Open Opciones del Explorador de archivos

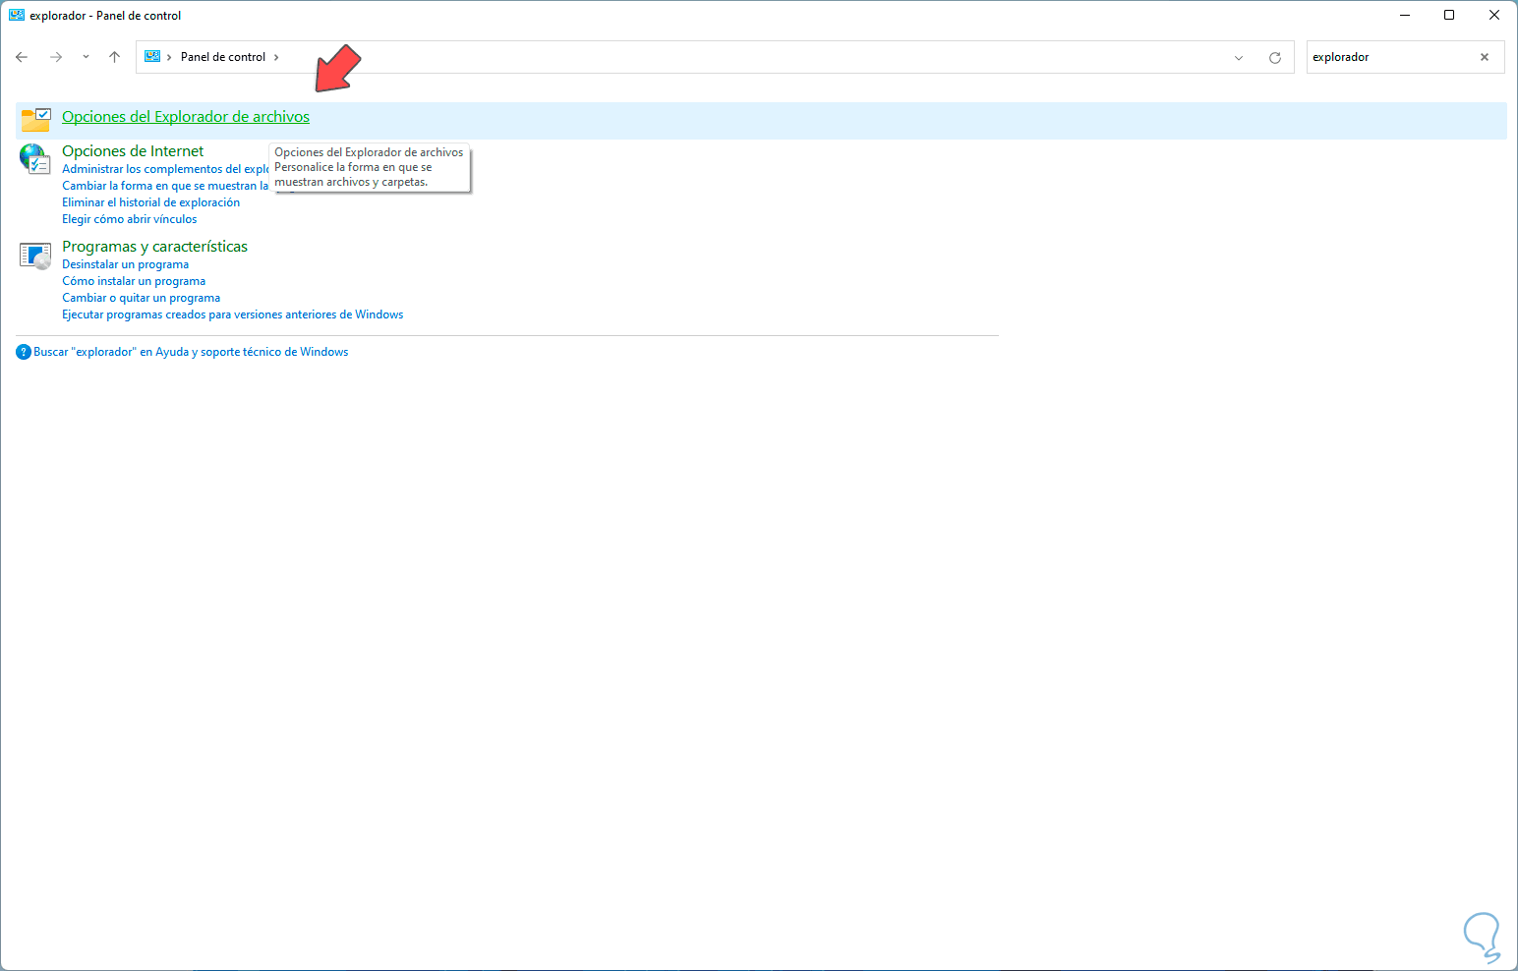pyautogui.click(x=186, y=117)
